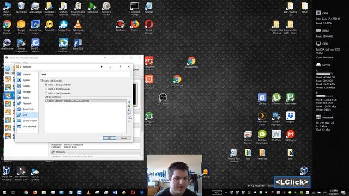Click VirtualBox Manager details scrollbar

pos(142,115)
